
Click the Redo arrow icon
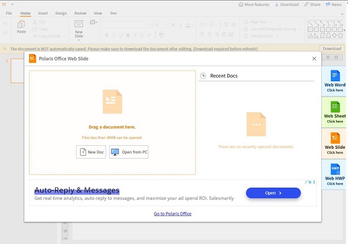click(5, 33)
